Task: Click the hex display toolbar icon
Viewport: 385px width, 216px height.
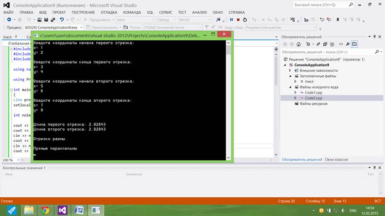Action: (292, 20)
